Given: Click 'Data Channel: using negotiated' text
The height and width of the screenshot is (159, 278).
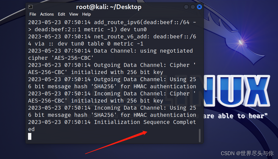Looking at the screenshot, I should click(143, 51).
